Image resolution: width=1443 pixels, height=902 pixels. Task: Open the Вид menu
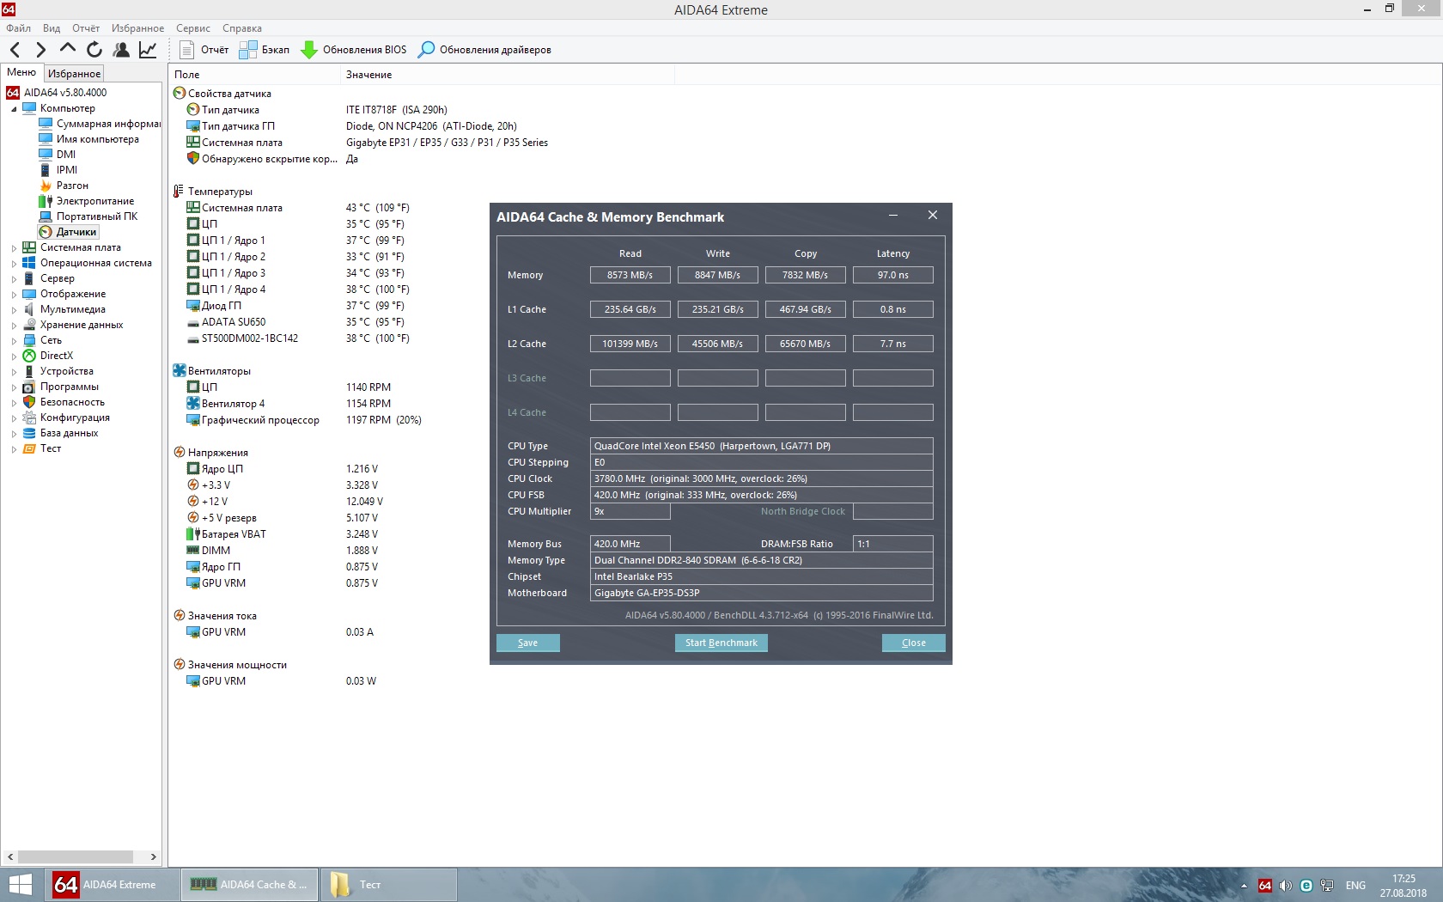(52, 28)
